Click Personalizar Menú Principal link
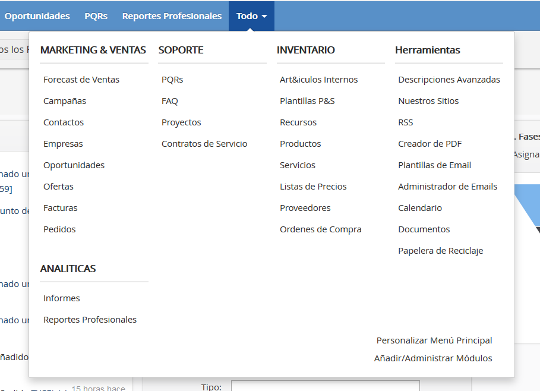 (x=434, y=340)
